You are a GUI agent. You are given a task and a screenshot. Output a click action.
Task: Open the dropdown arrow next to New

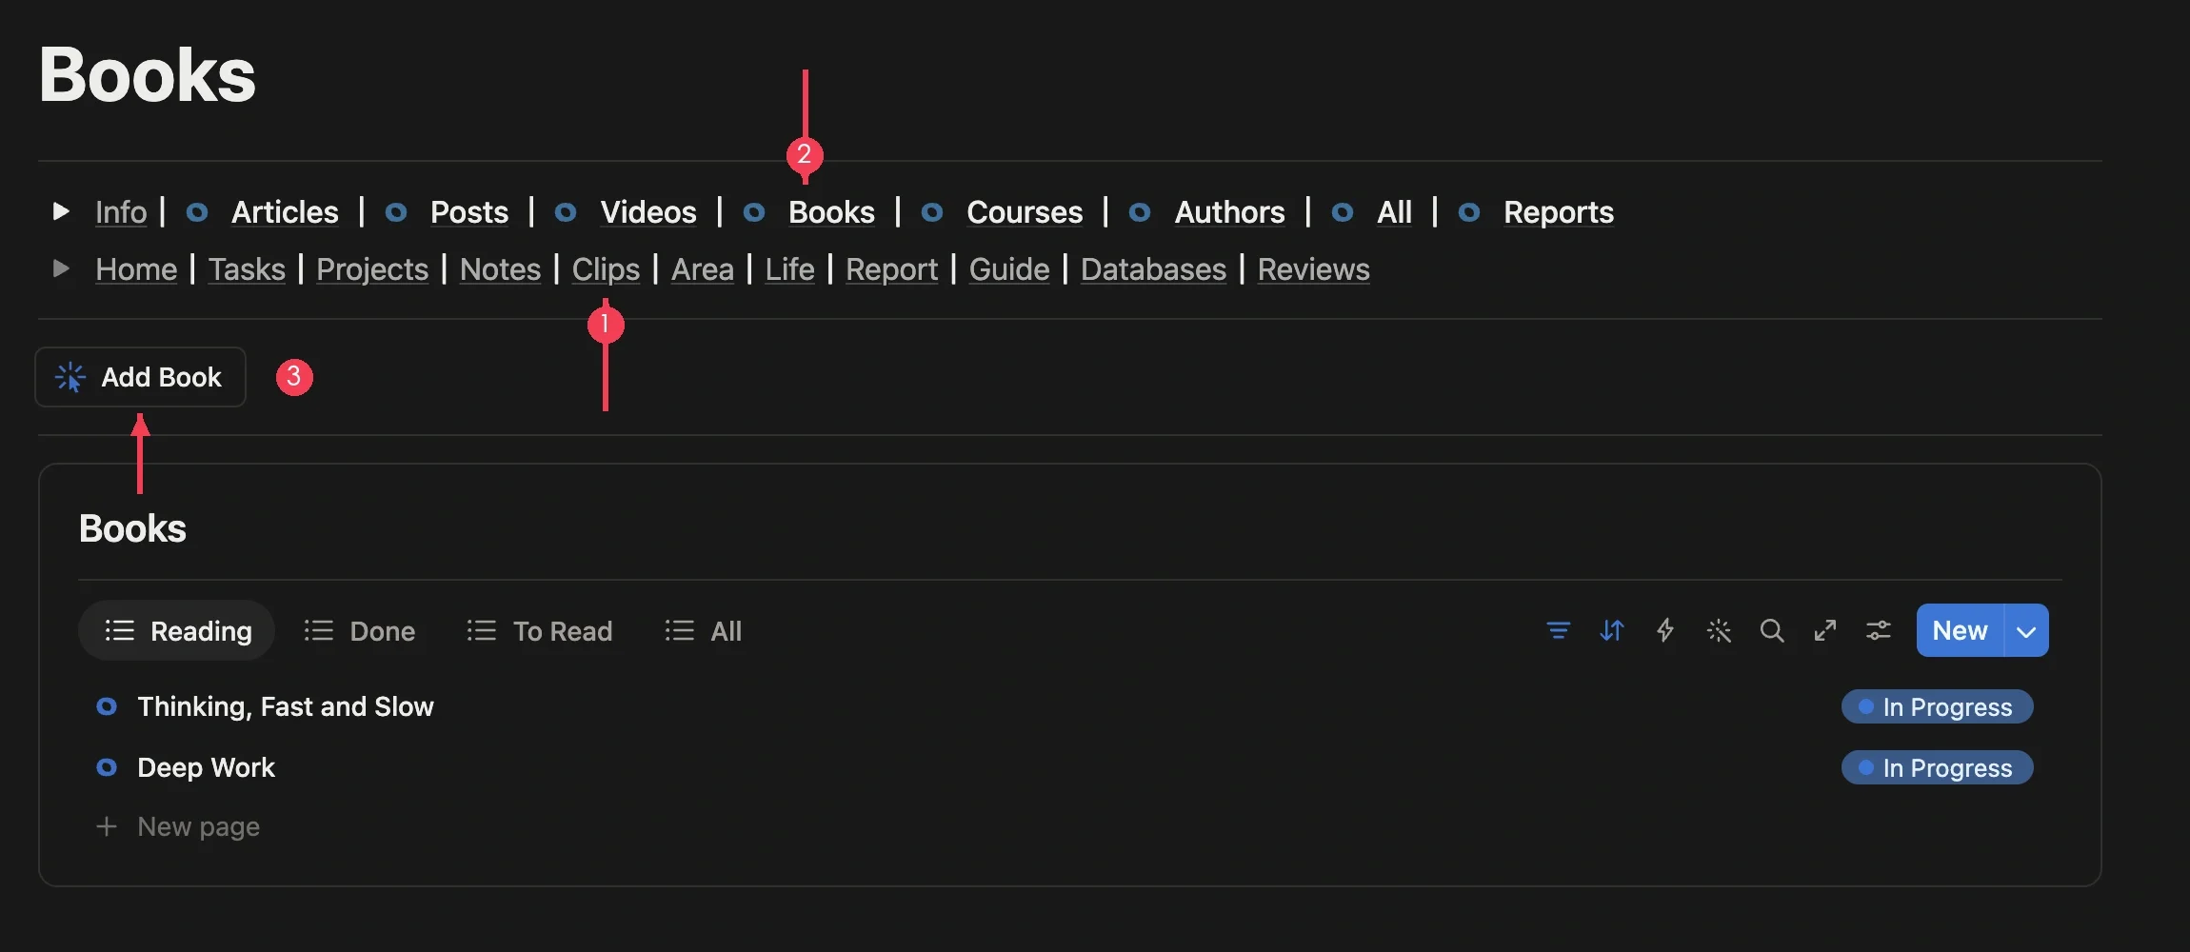(x=2026, y=630)
